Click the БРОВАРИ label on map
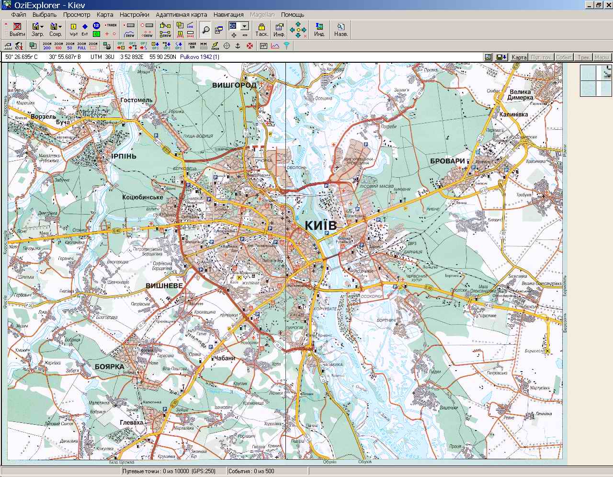Image resolution: width=613 pixels, height=477 pixels. [x=448, y=161]
